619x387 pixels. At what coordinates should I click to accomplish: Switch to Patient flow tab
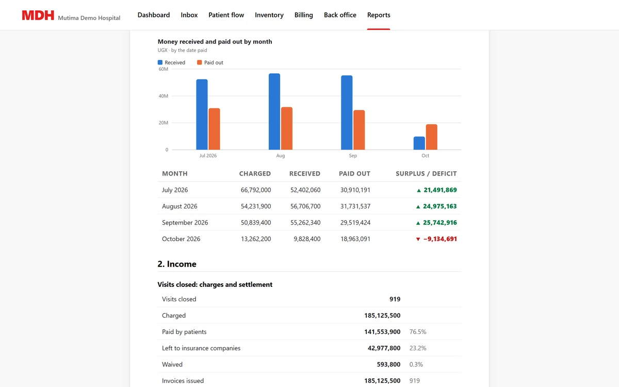(226, 15)
